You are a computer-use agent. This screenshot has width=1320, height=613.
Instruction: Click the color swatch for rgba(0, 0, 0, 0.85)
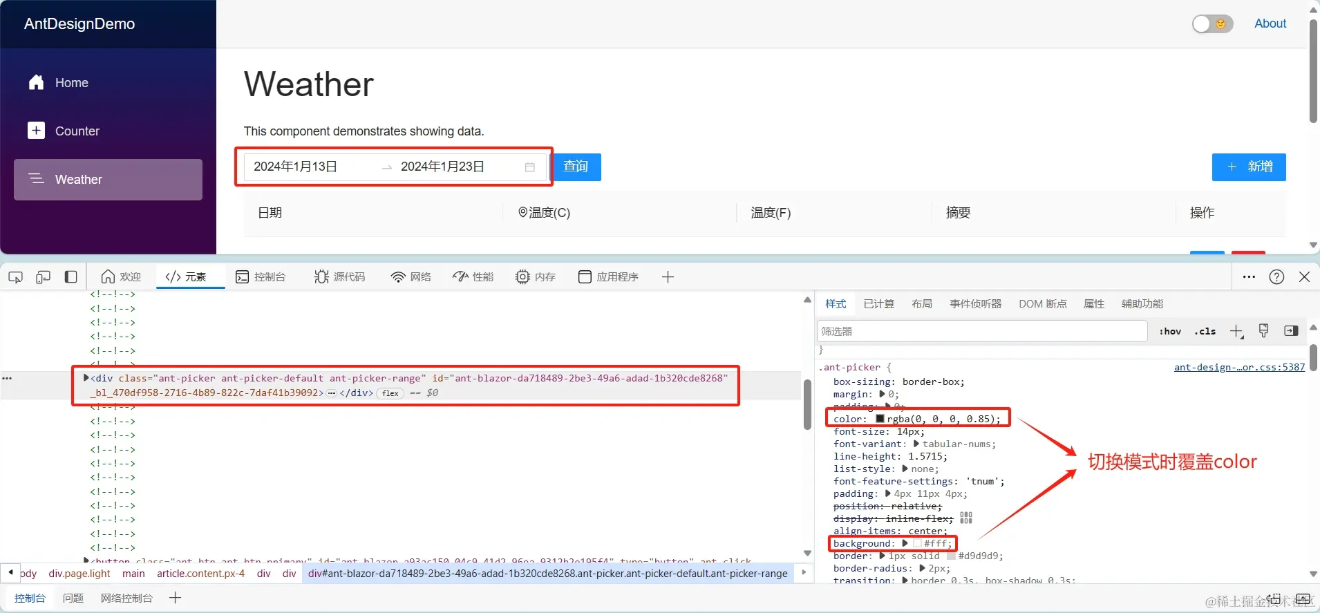(880, 419)
